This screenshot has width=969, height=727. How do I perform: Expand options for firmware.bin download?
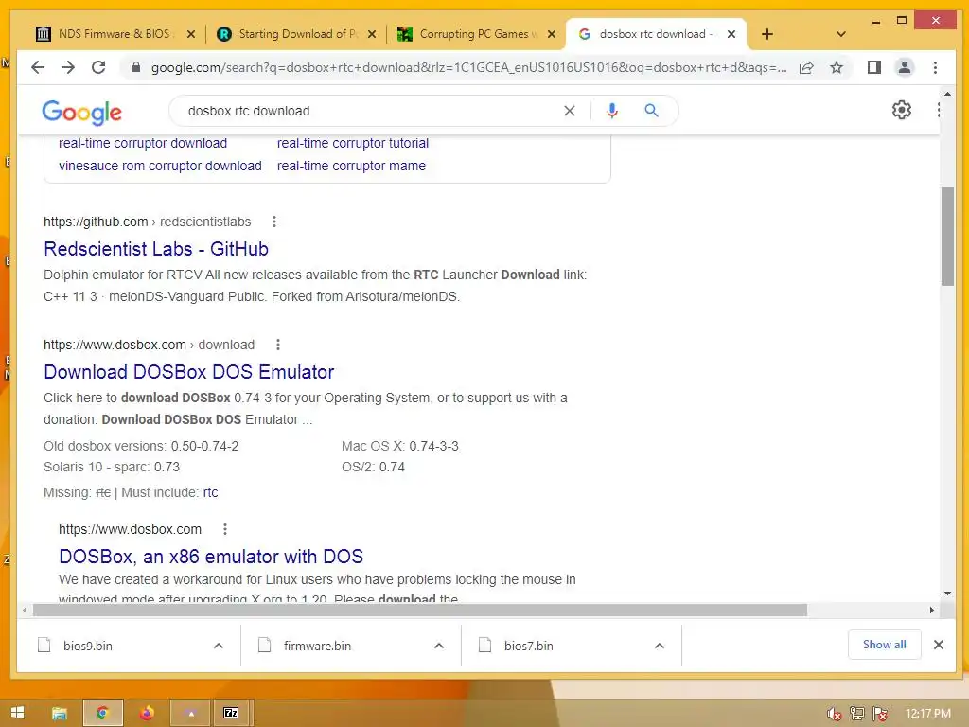[x=439, y=646]
